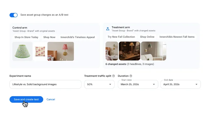This screenshot has width=208, height=117.
Task: Open the bedside lamp treatment image
Action: (x=112, y=51)
